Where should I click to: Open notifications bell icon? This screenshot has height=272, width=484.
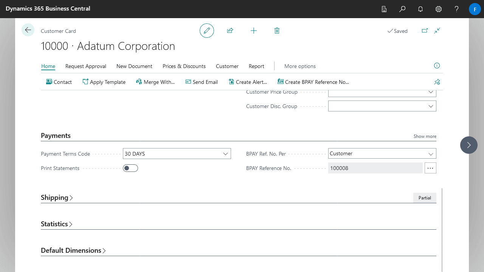(x=420, y=9)
